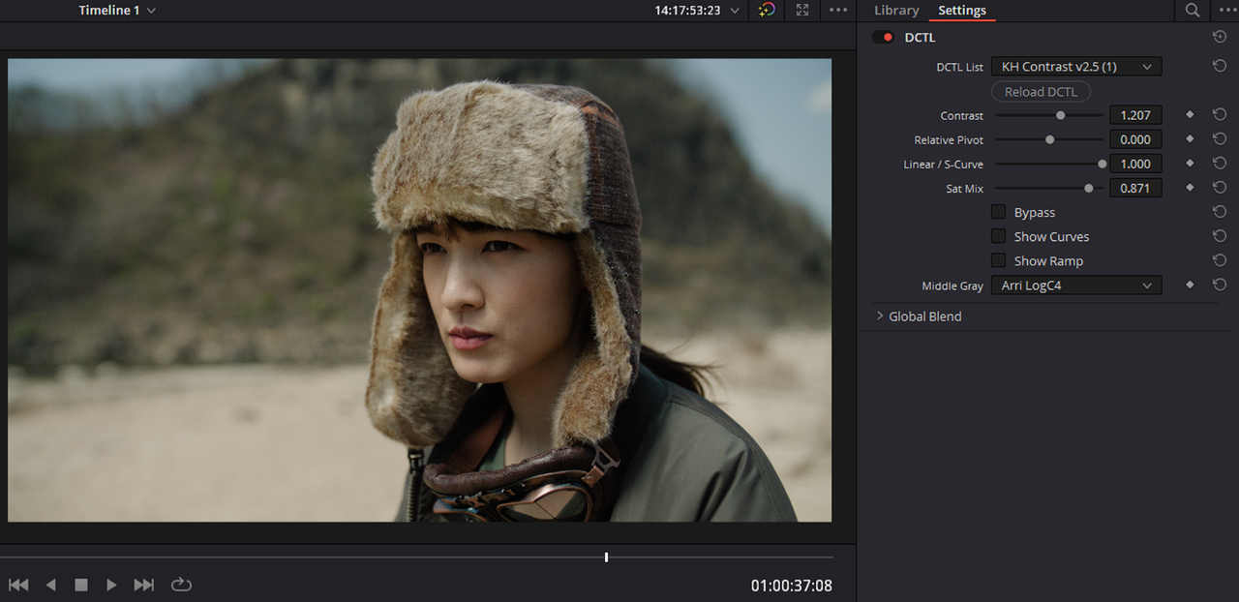The height and width of the screenshot is (602, 1239).
Task: Reset the Bypass checkbox
Action: pyautogui.click(x=1220, y=212)
